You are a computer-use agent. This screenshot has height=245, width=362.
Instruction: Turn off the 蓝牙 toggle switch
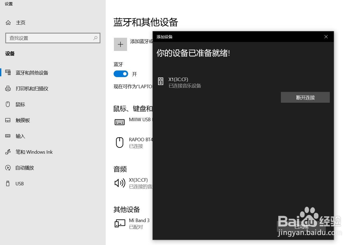(121, 74)
